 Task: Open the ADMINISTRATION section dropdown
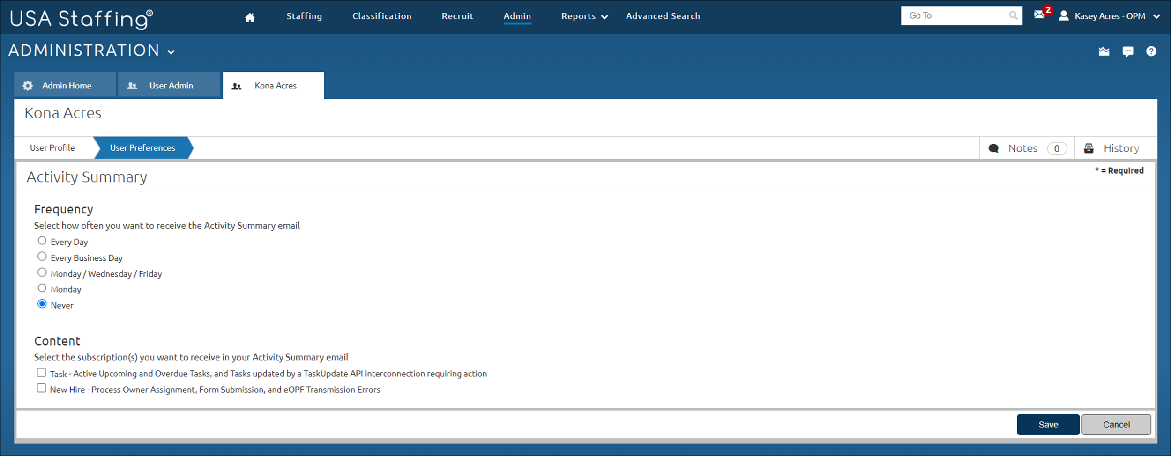[171, 51]
